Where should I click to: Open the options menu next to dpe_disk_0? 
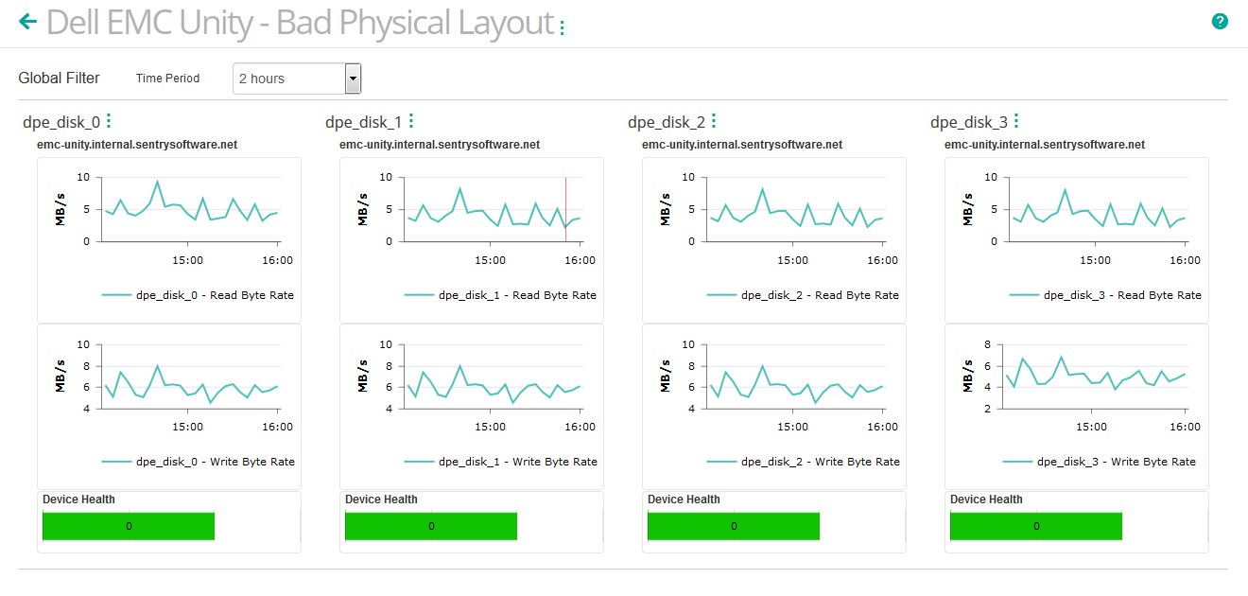[x=111, y=121]
